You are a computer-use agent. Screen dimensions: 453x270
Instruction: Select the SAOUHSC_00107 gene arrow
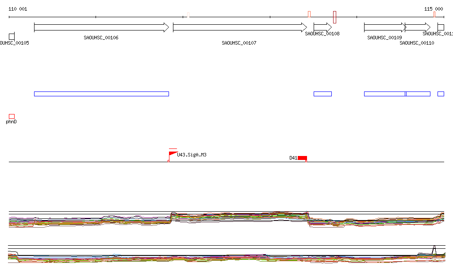tap(240, 27)
